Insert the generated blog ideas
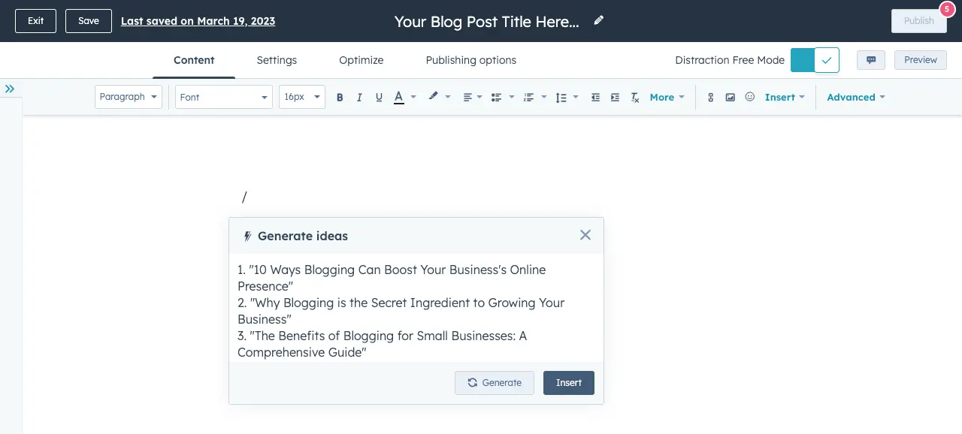 pyautogui.click(x=568, y=383)
